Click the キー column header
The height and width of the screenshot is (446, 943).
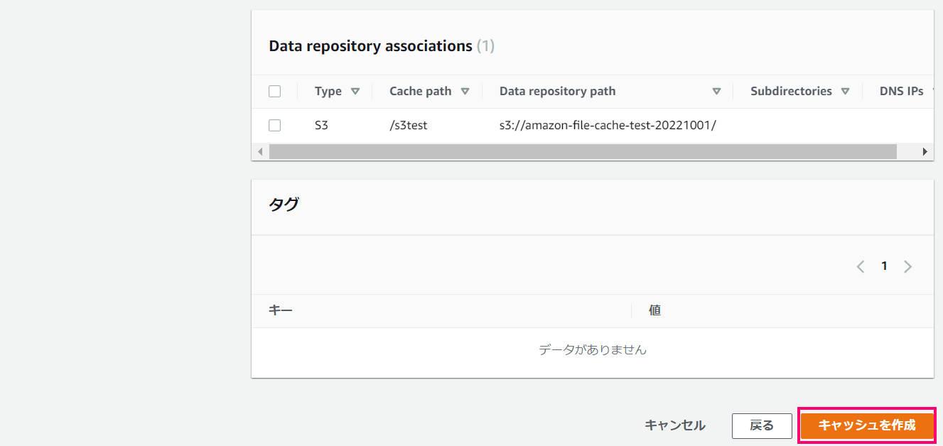(281, 310)
